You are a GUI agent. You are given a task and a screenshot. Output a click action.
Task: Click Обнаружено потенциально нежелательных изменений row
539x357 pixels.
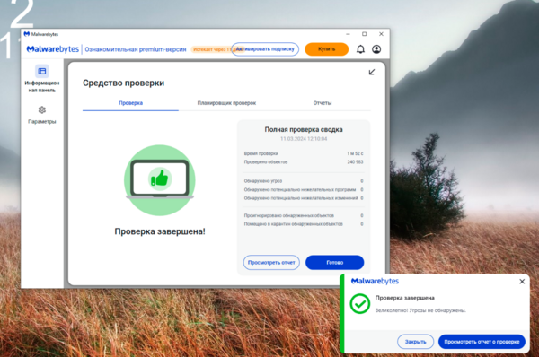pos(304,198)
